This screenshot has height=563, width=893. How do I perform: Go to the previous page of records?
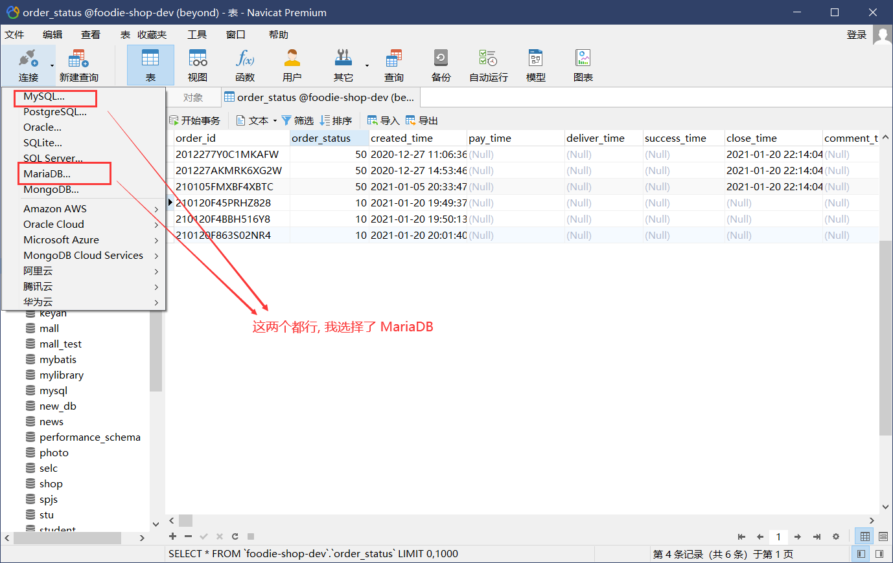click(x=760, y=536)
